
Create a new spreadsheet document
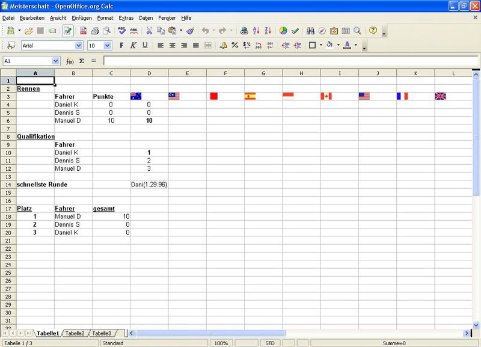(11, 31)
